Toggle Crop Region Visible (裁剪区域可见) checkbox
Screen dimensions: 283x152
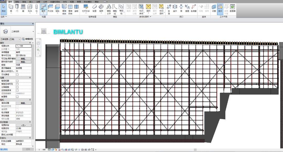pos(17,84)
